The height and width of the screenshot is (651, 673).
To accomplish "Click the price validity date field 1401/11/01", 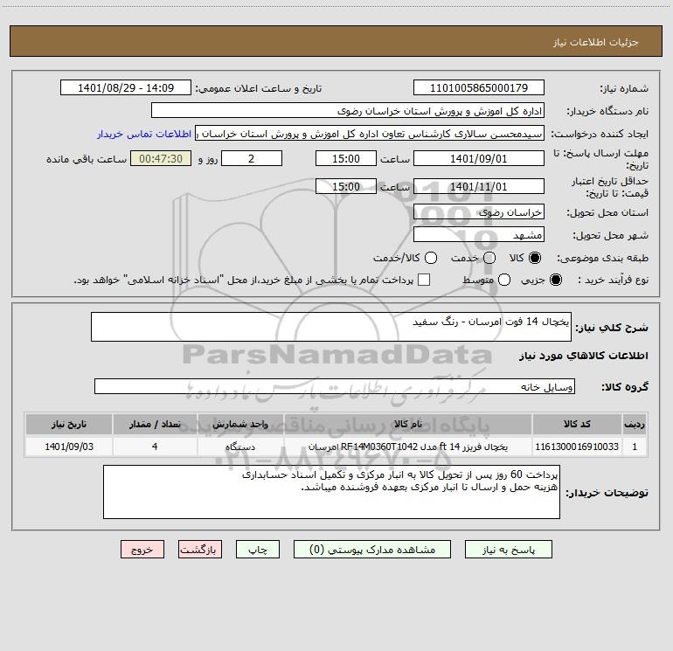I will [x=479, y=187].
